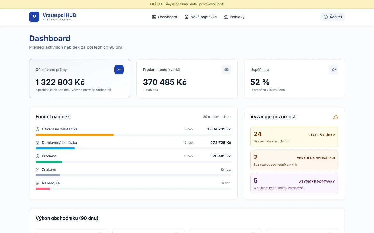
Task: Click the red Nereaguje progress bar
Action: click(x=43, y=189)
